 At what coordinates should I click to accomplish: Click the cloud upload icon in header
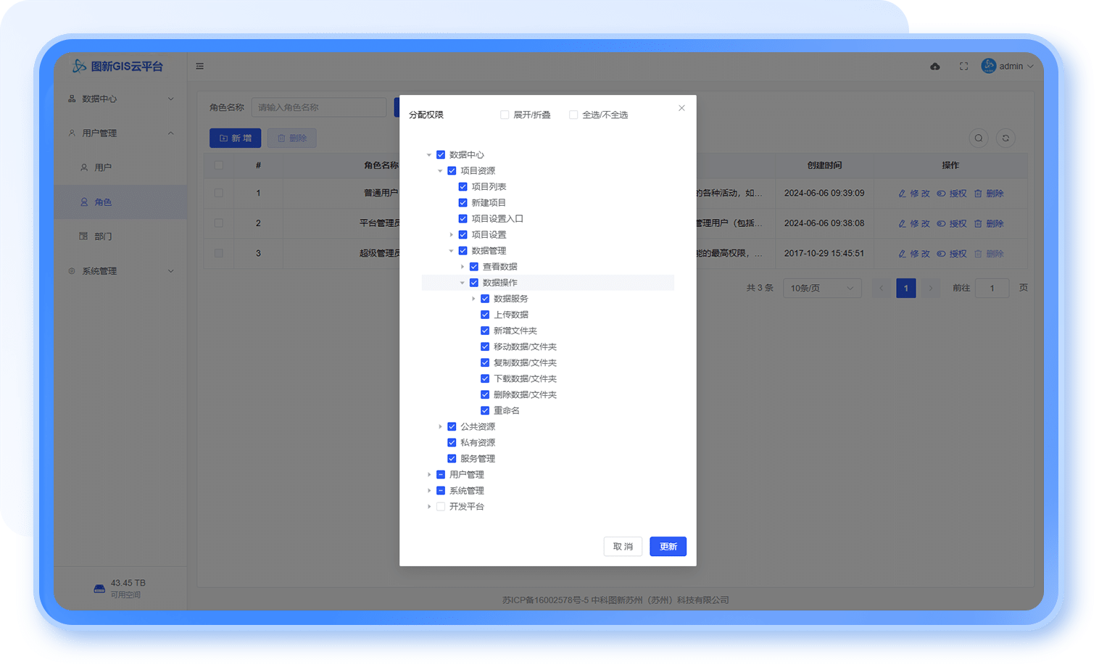935,66
